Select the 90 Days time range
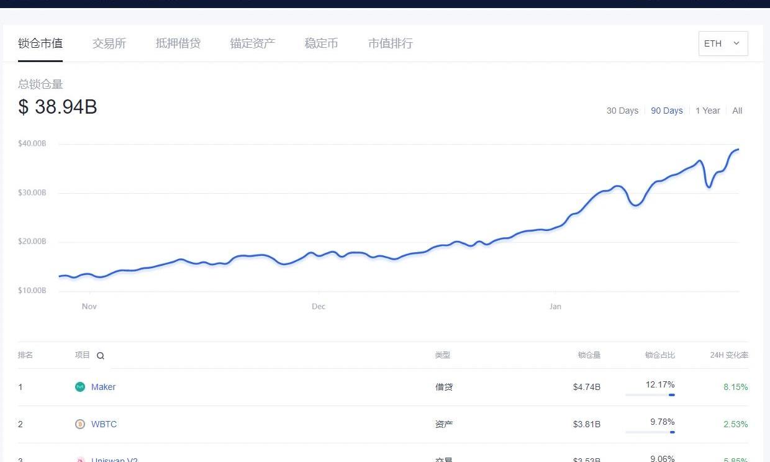Viewport: 770px width, 462px height. tap(667, 111)
